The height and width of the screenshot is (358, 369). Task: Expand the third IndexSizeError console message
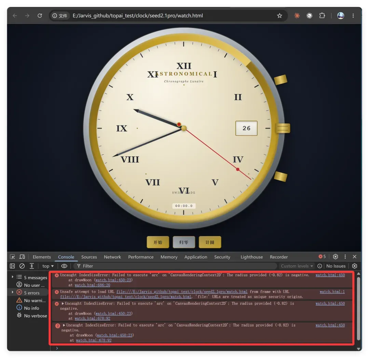[63, 303]
